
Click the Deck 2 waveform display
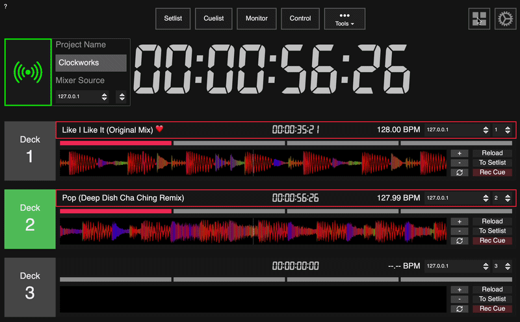click(253, 231)
